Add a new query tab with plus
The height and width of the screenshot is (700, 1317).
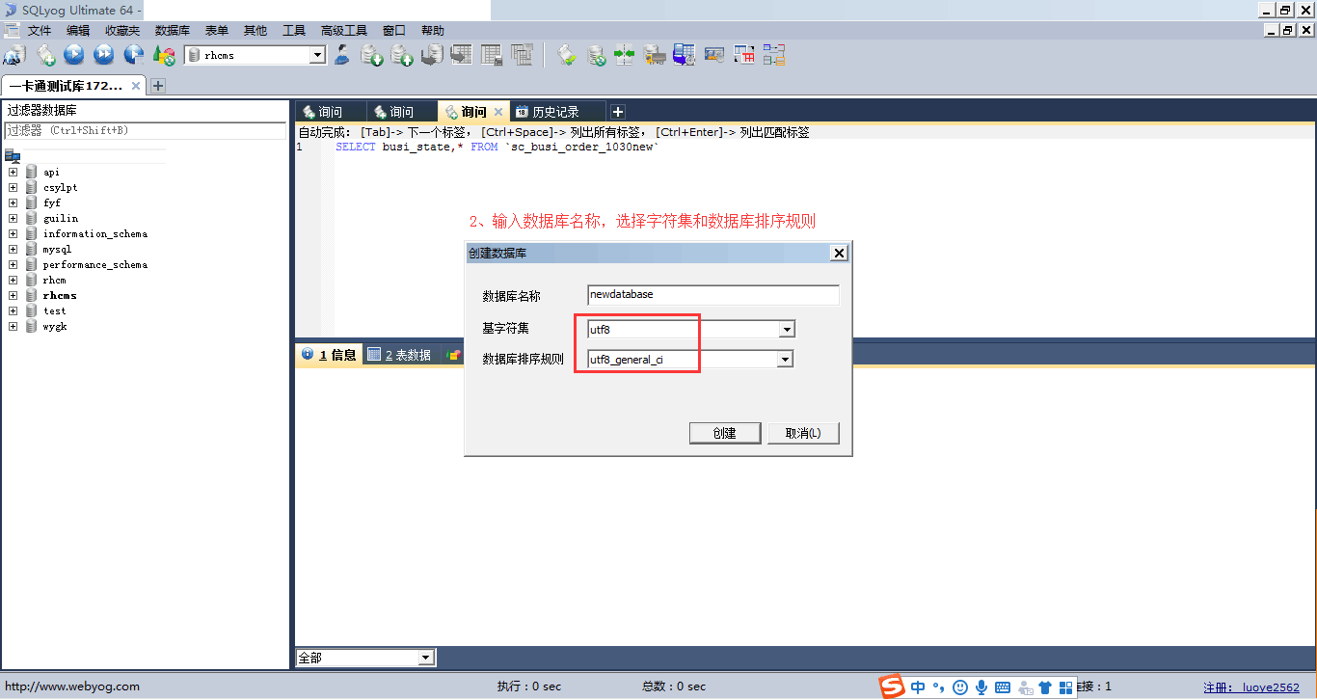pos(618,112)
